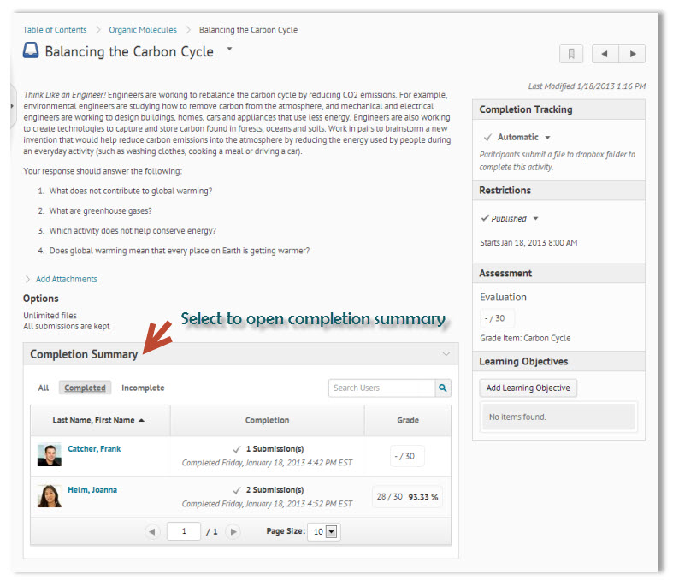Show the All users tab
Viewport: 673px width, 580px height.
(x=44, y=388)
